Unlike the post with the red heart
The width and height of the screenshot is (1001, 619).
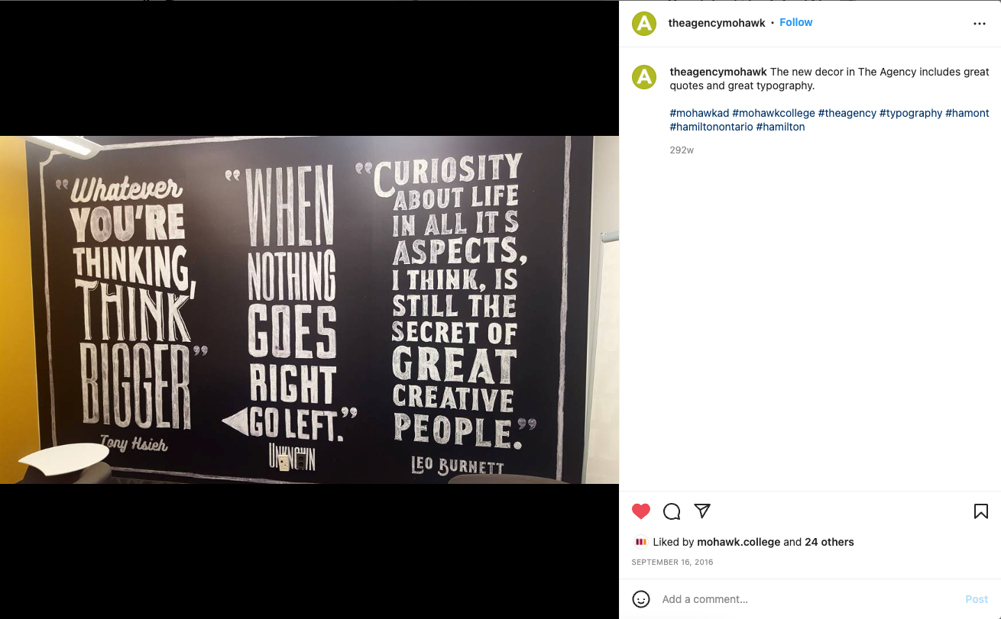pos(641,511)
